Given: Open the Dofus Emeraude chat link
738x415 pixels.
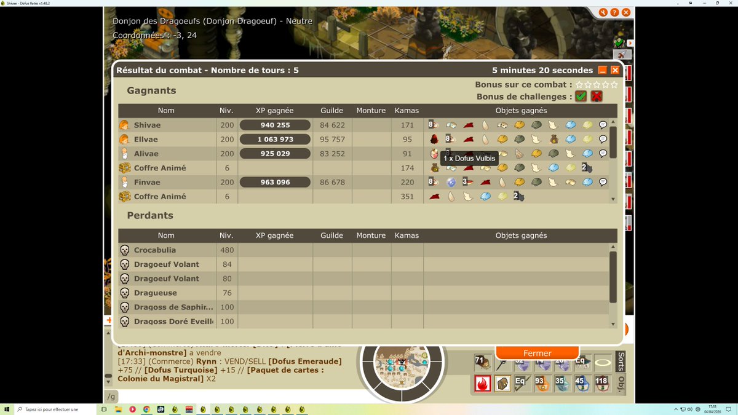Looking at the screenshot, I should click(x=304, y=362).
